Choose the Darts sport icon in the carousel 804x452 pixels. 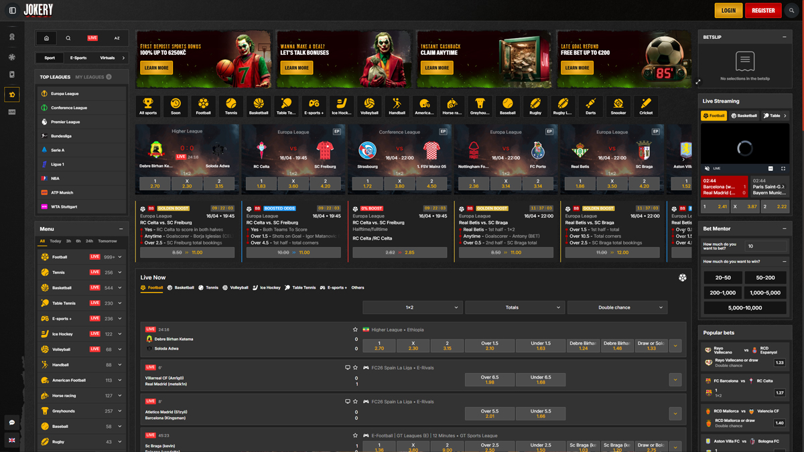point(590,106)
